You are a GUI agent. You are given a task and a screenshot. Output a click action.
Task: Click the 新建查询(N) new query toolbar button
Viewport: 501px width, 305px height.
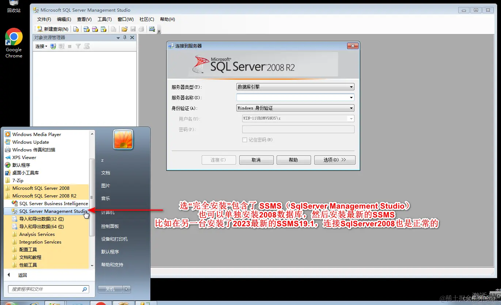click(x=53, y=29)
